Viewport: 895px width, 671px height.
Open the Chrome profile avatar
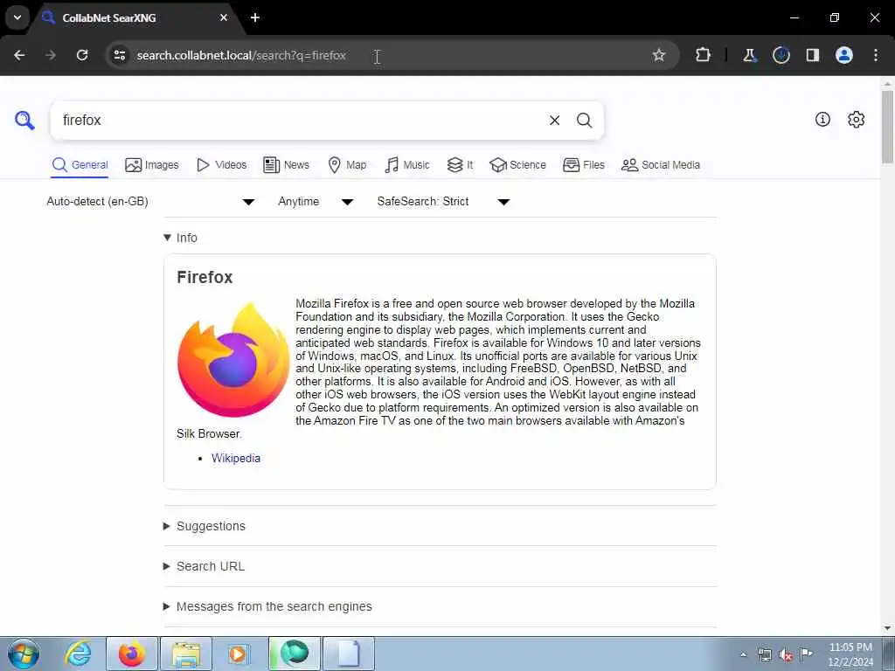click(x=843, y=55)
